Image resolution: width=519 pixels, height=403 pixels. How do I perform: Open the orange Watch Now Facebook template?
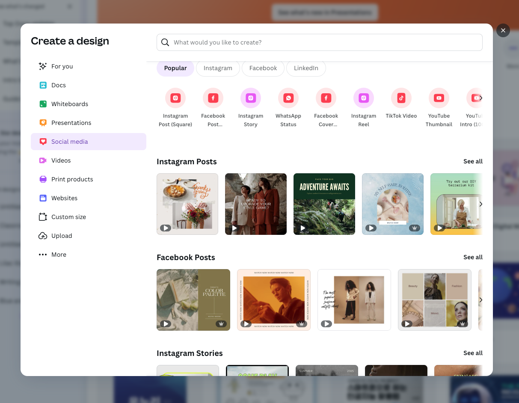coord(274,300)
